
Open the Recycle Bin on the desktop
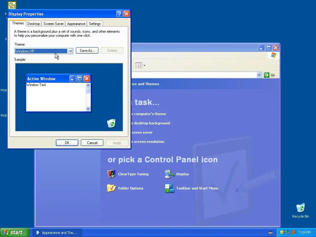(301, 210)
